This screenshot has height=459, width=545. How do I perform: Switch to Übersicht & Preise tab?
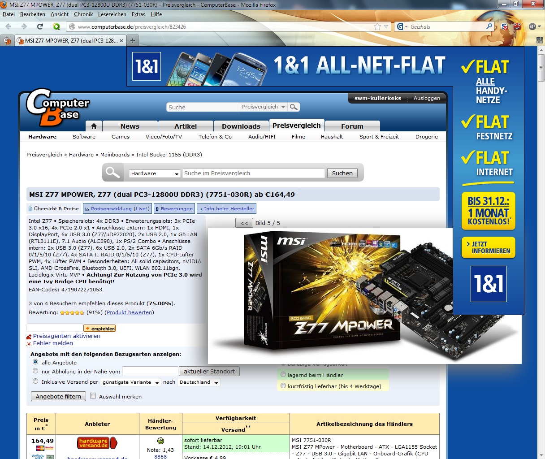point(54,208)
